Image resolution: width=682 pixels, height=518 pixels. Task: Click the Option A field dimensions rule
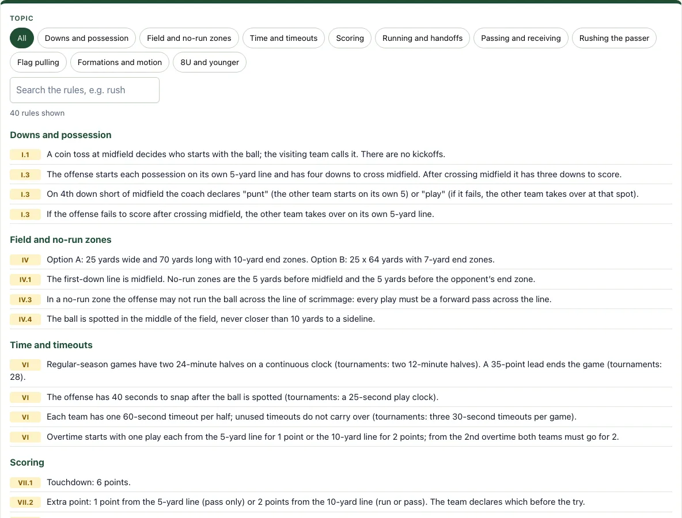(271, 260)
